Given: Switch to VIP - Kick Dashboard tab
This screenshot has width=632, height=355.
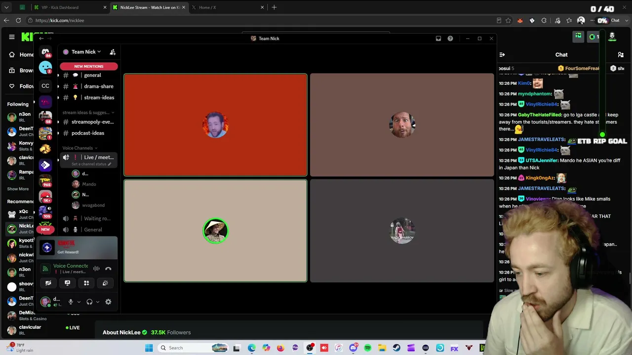Looking at the screenshot, I should pos(70,7).
